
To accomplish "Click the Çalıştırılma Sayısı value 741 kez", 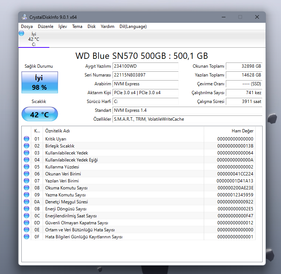I will (244, 93).
